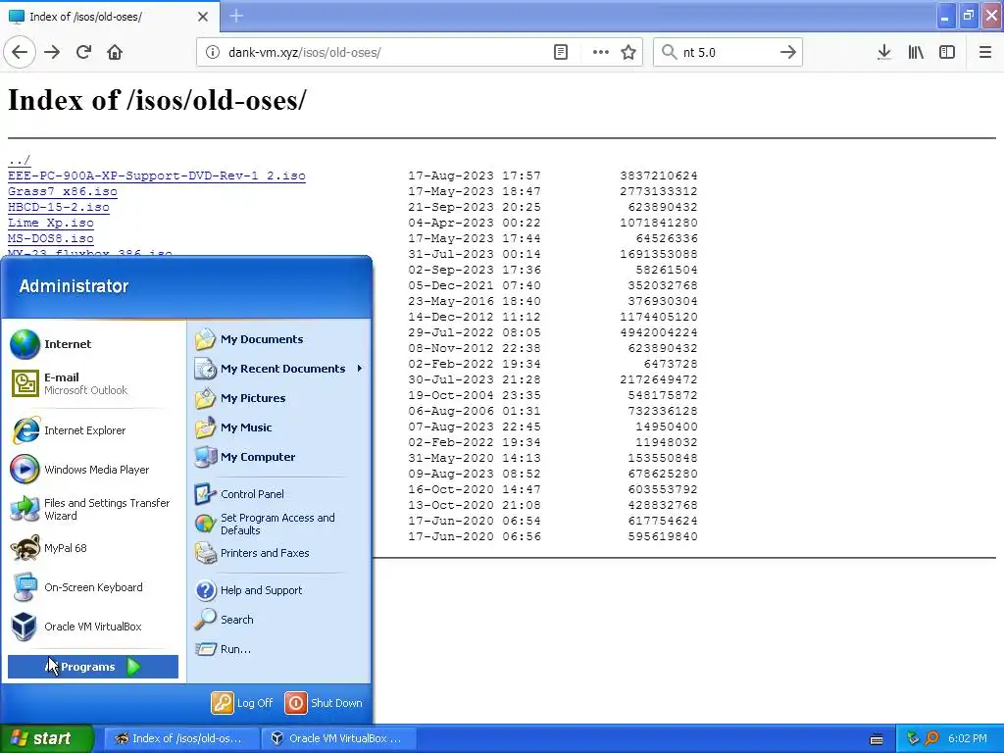The width and height of the screenshot is (1004, 753).
Task: Click the search arrow go button
Action: (x=787, y=52)
